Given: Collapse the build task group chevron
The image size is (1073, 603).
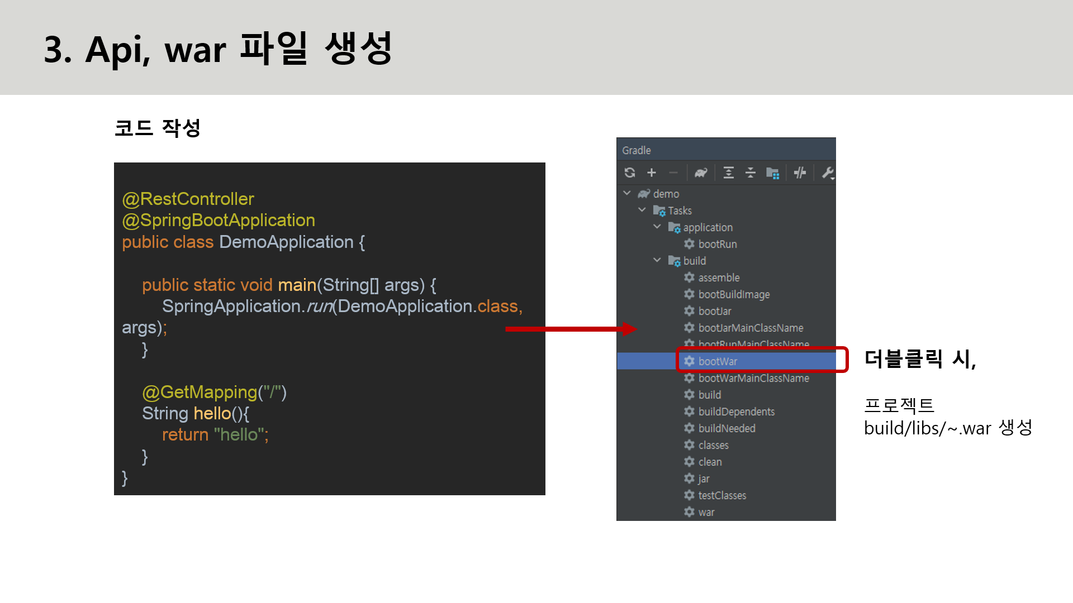Looking at the screenshot, I should (657, 260).
